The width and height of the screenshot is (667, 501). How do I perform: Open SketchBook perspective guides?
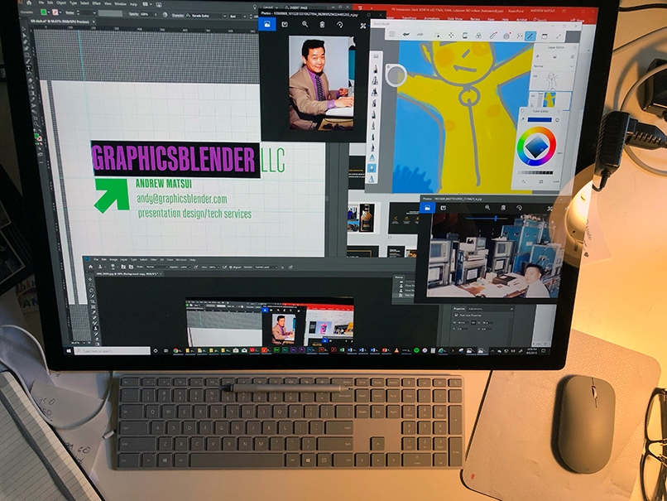tap(506, 36)
